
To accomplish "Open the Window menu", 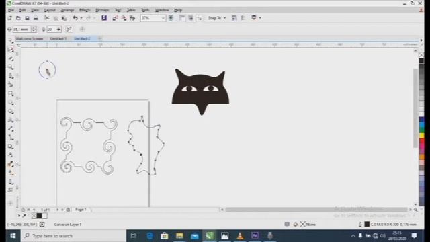I will [162, 10].
